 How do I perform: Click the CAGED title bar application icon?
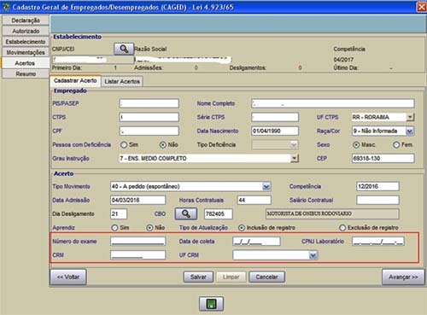pyautogui.click(x=6, y=7)
